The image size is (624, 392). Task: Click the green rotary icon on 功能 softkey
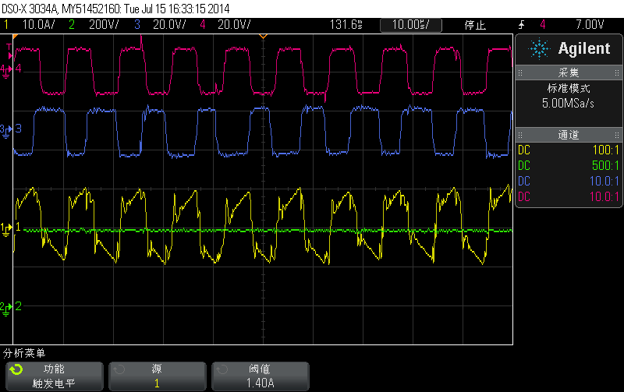16,369
